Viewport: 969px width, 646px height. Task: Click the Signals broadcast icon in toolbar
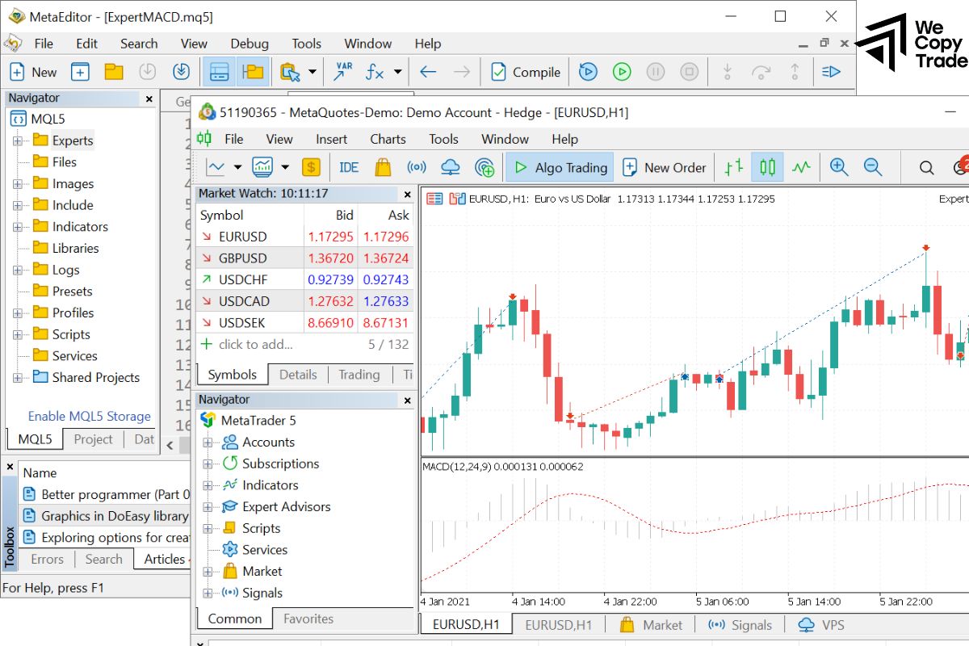coord(417,167)
